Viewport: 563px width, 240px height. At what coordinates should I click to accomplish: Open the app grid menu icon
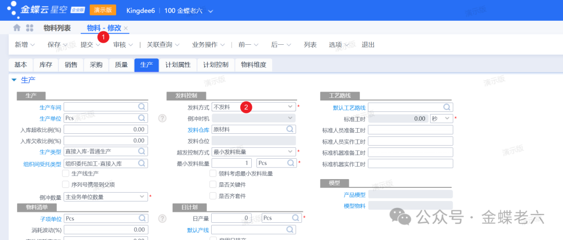30,28
